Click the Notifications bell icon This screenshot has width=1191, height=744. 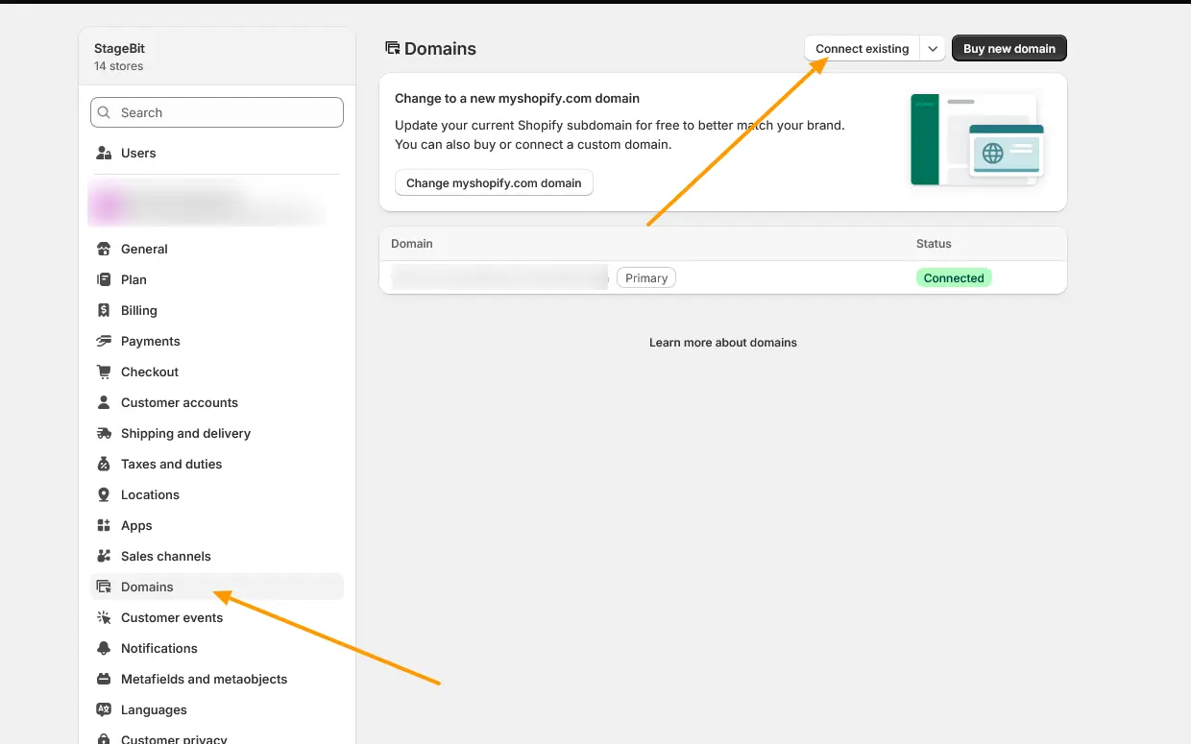[104, 648]
